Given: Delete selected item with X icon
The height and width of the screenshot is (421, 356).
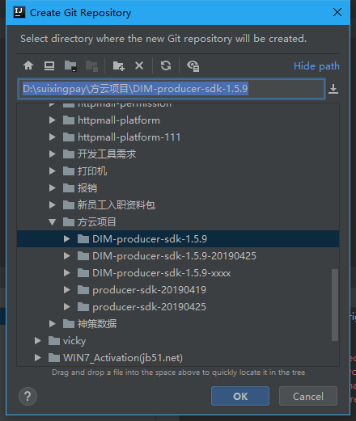Looking at the screenshot, I should [139, 65].
